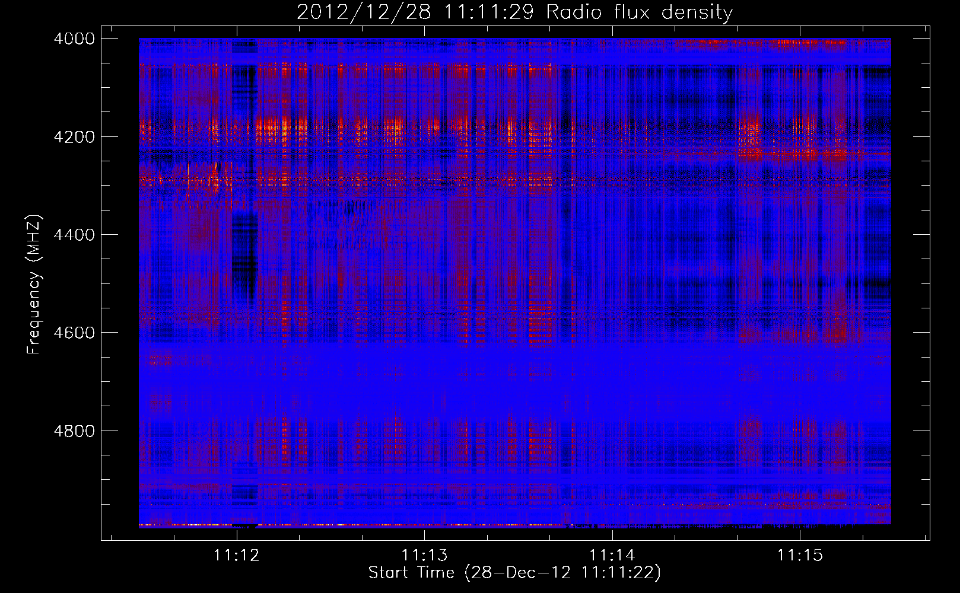Viewport: 960px width, 593px height.
Task: Select the 11:15 time tick label
Action: coord(800,555)
